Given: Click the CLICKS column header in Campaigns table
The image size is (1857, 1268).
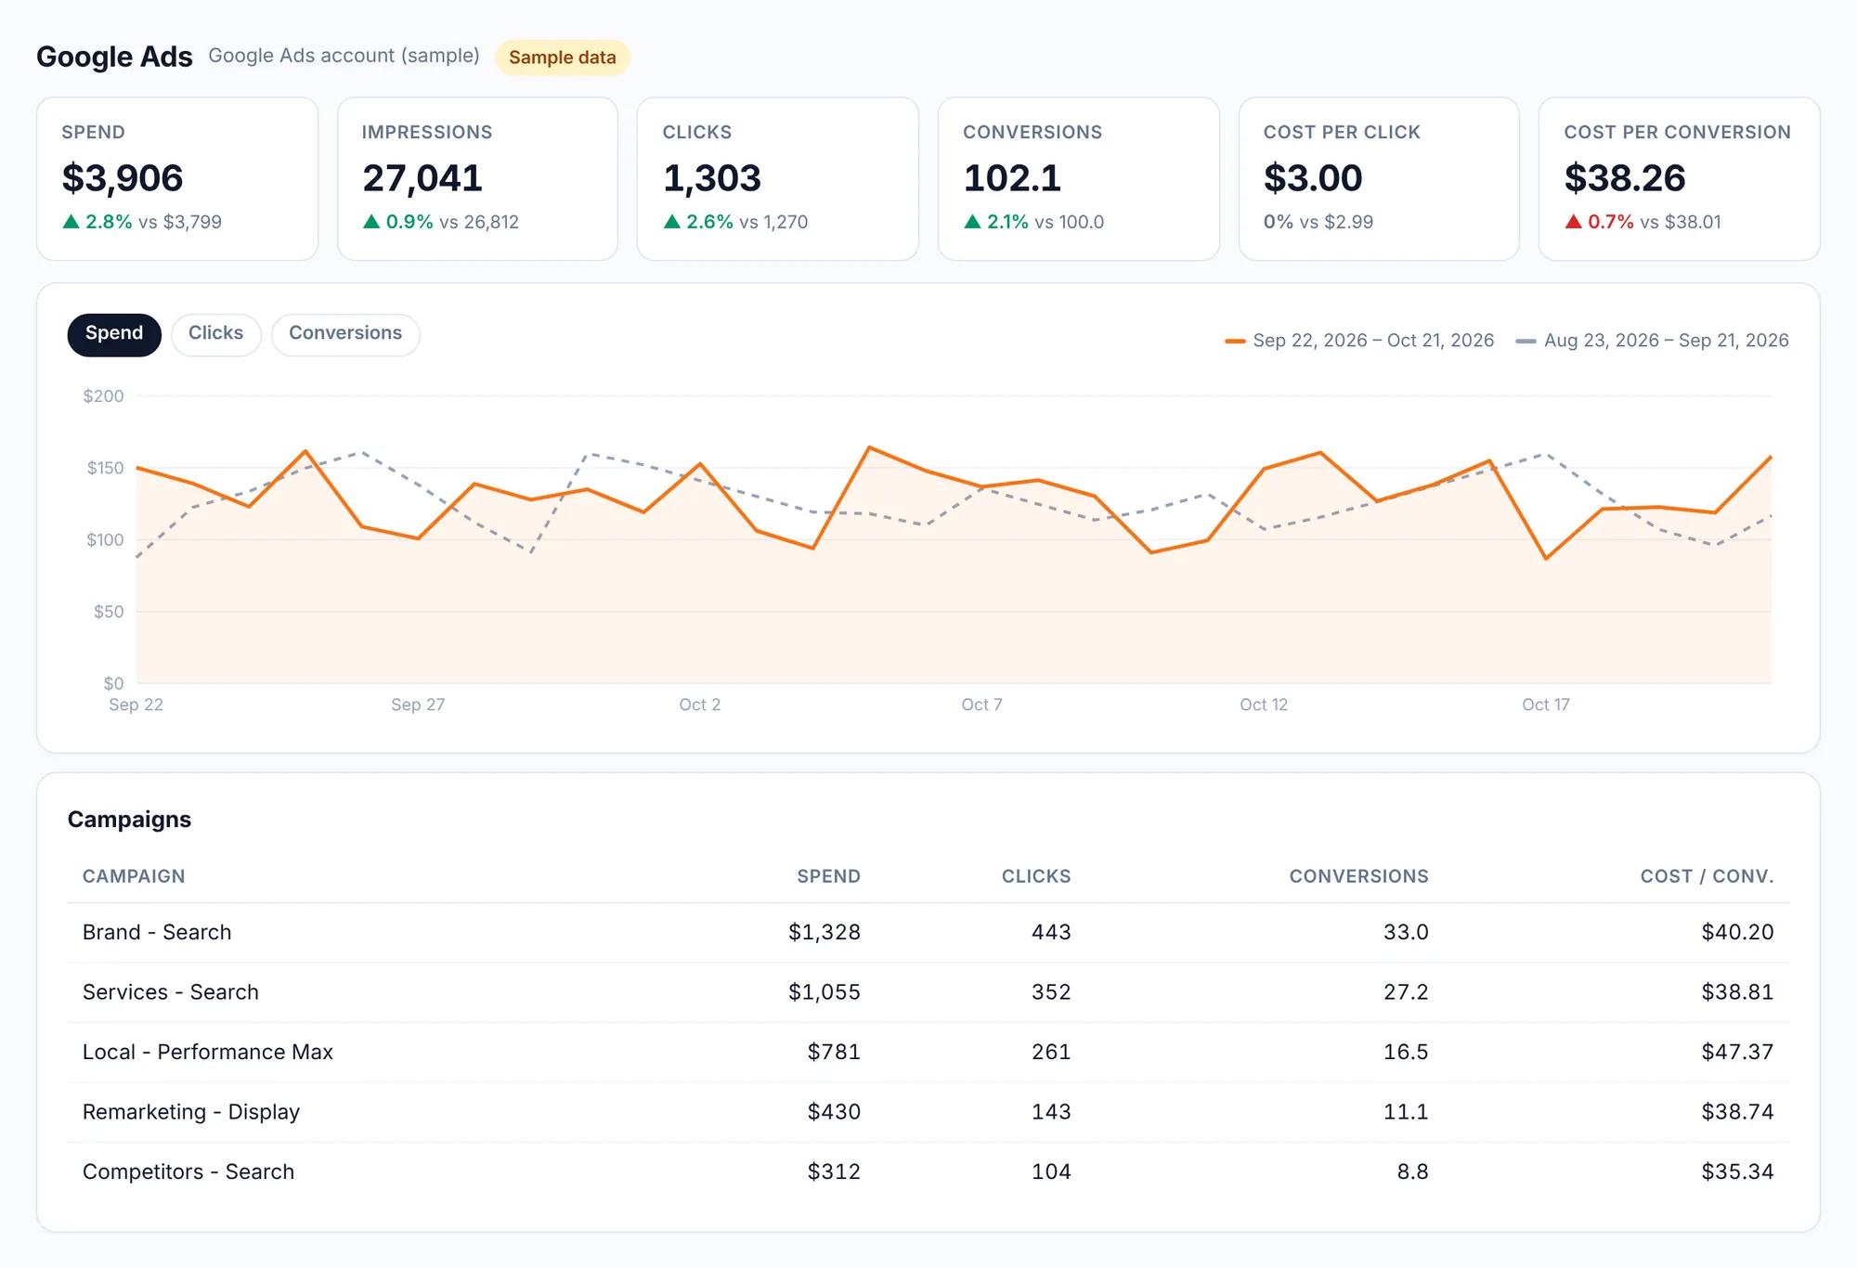Looking at the screenshot, I should point(1036,876).
